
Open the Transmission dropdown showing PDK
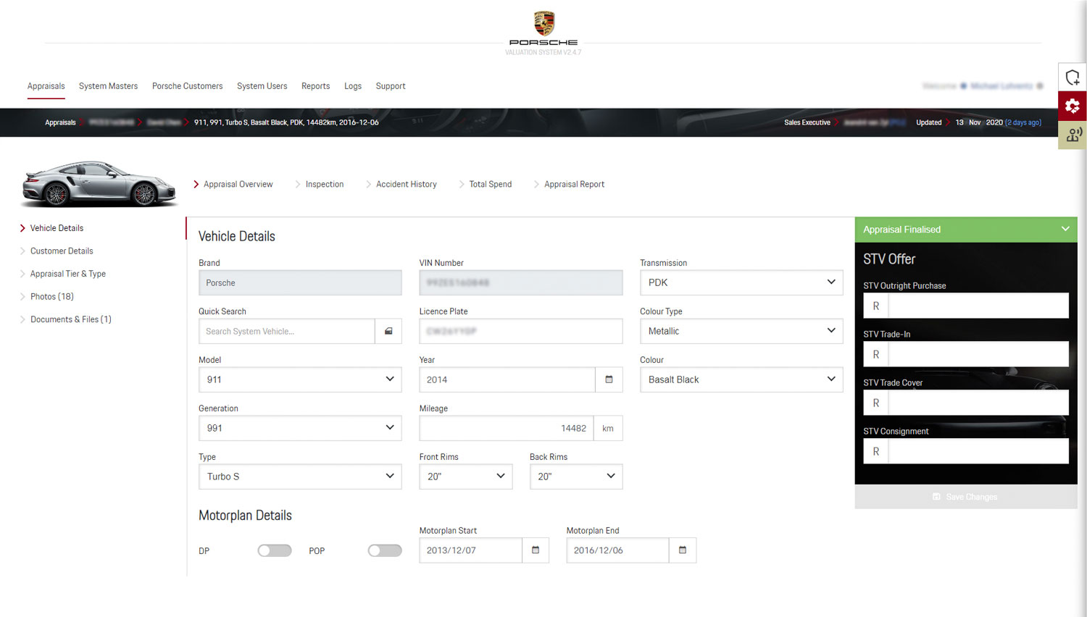pyautogui.click(x=741, y=282)
